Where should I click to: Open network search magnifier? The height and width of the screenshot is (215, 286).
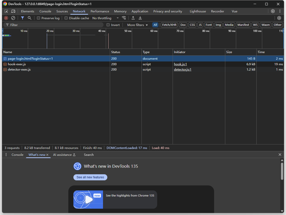click(30, 18)
